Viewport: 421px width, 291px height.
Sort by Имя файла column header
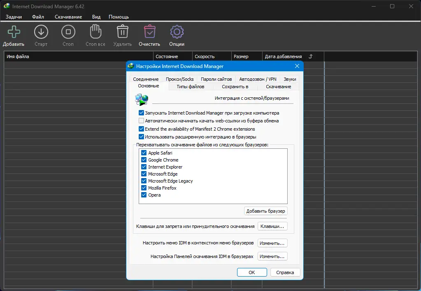79,56
